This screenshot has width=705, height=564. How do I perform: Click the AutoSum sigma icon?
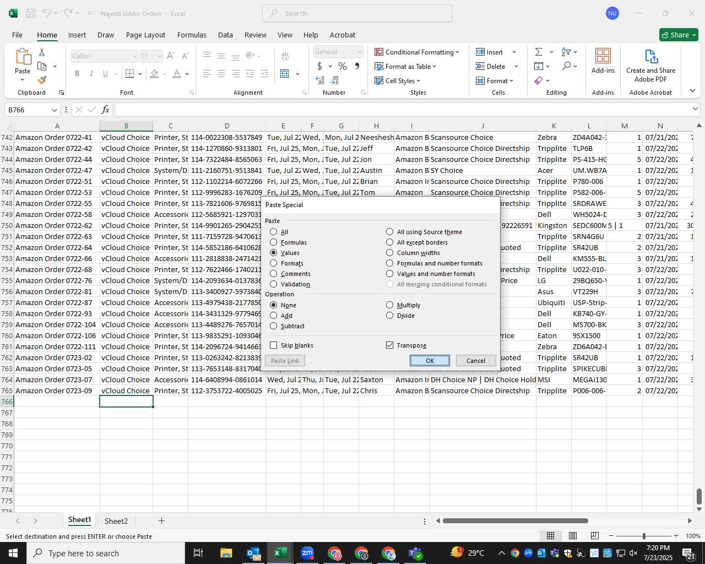539,52
